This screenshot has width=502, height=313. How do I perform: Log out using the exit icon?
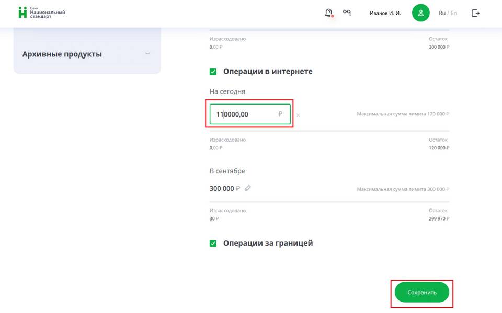475,13
